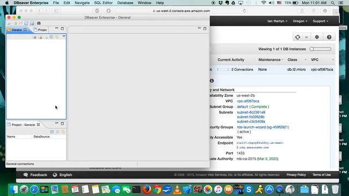Open Spotlight search in menu bar
Viewport: 349px width, 196px height.
click(333, 3)
